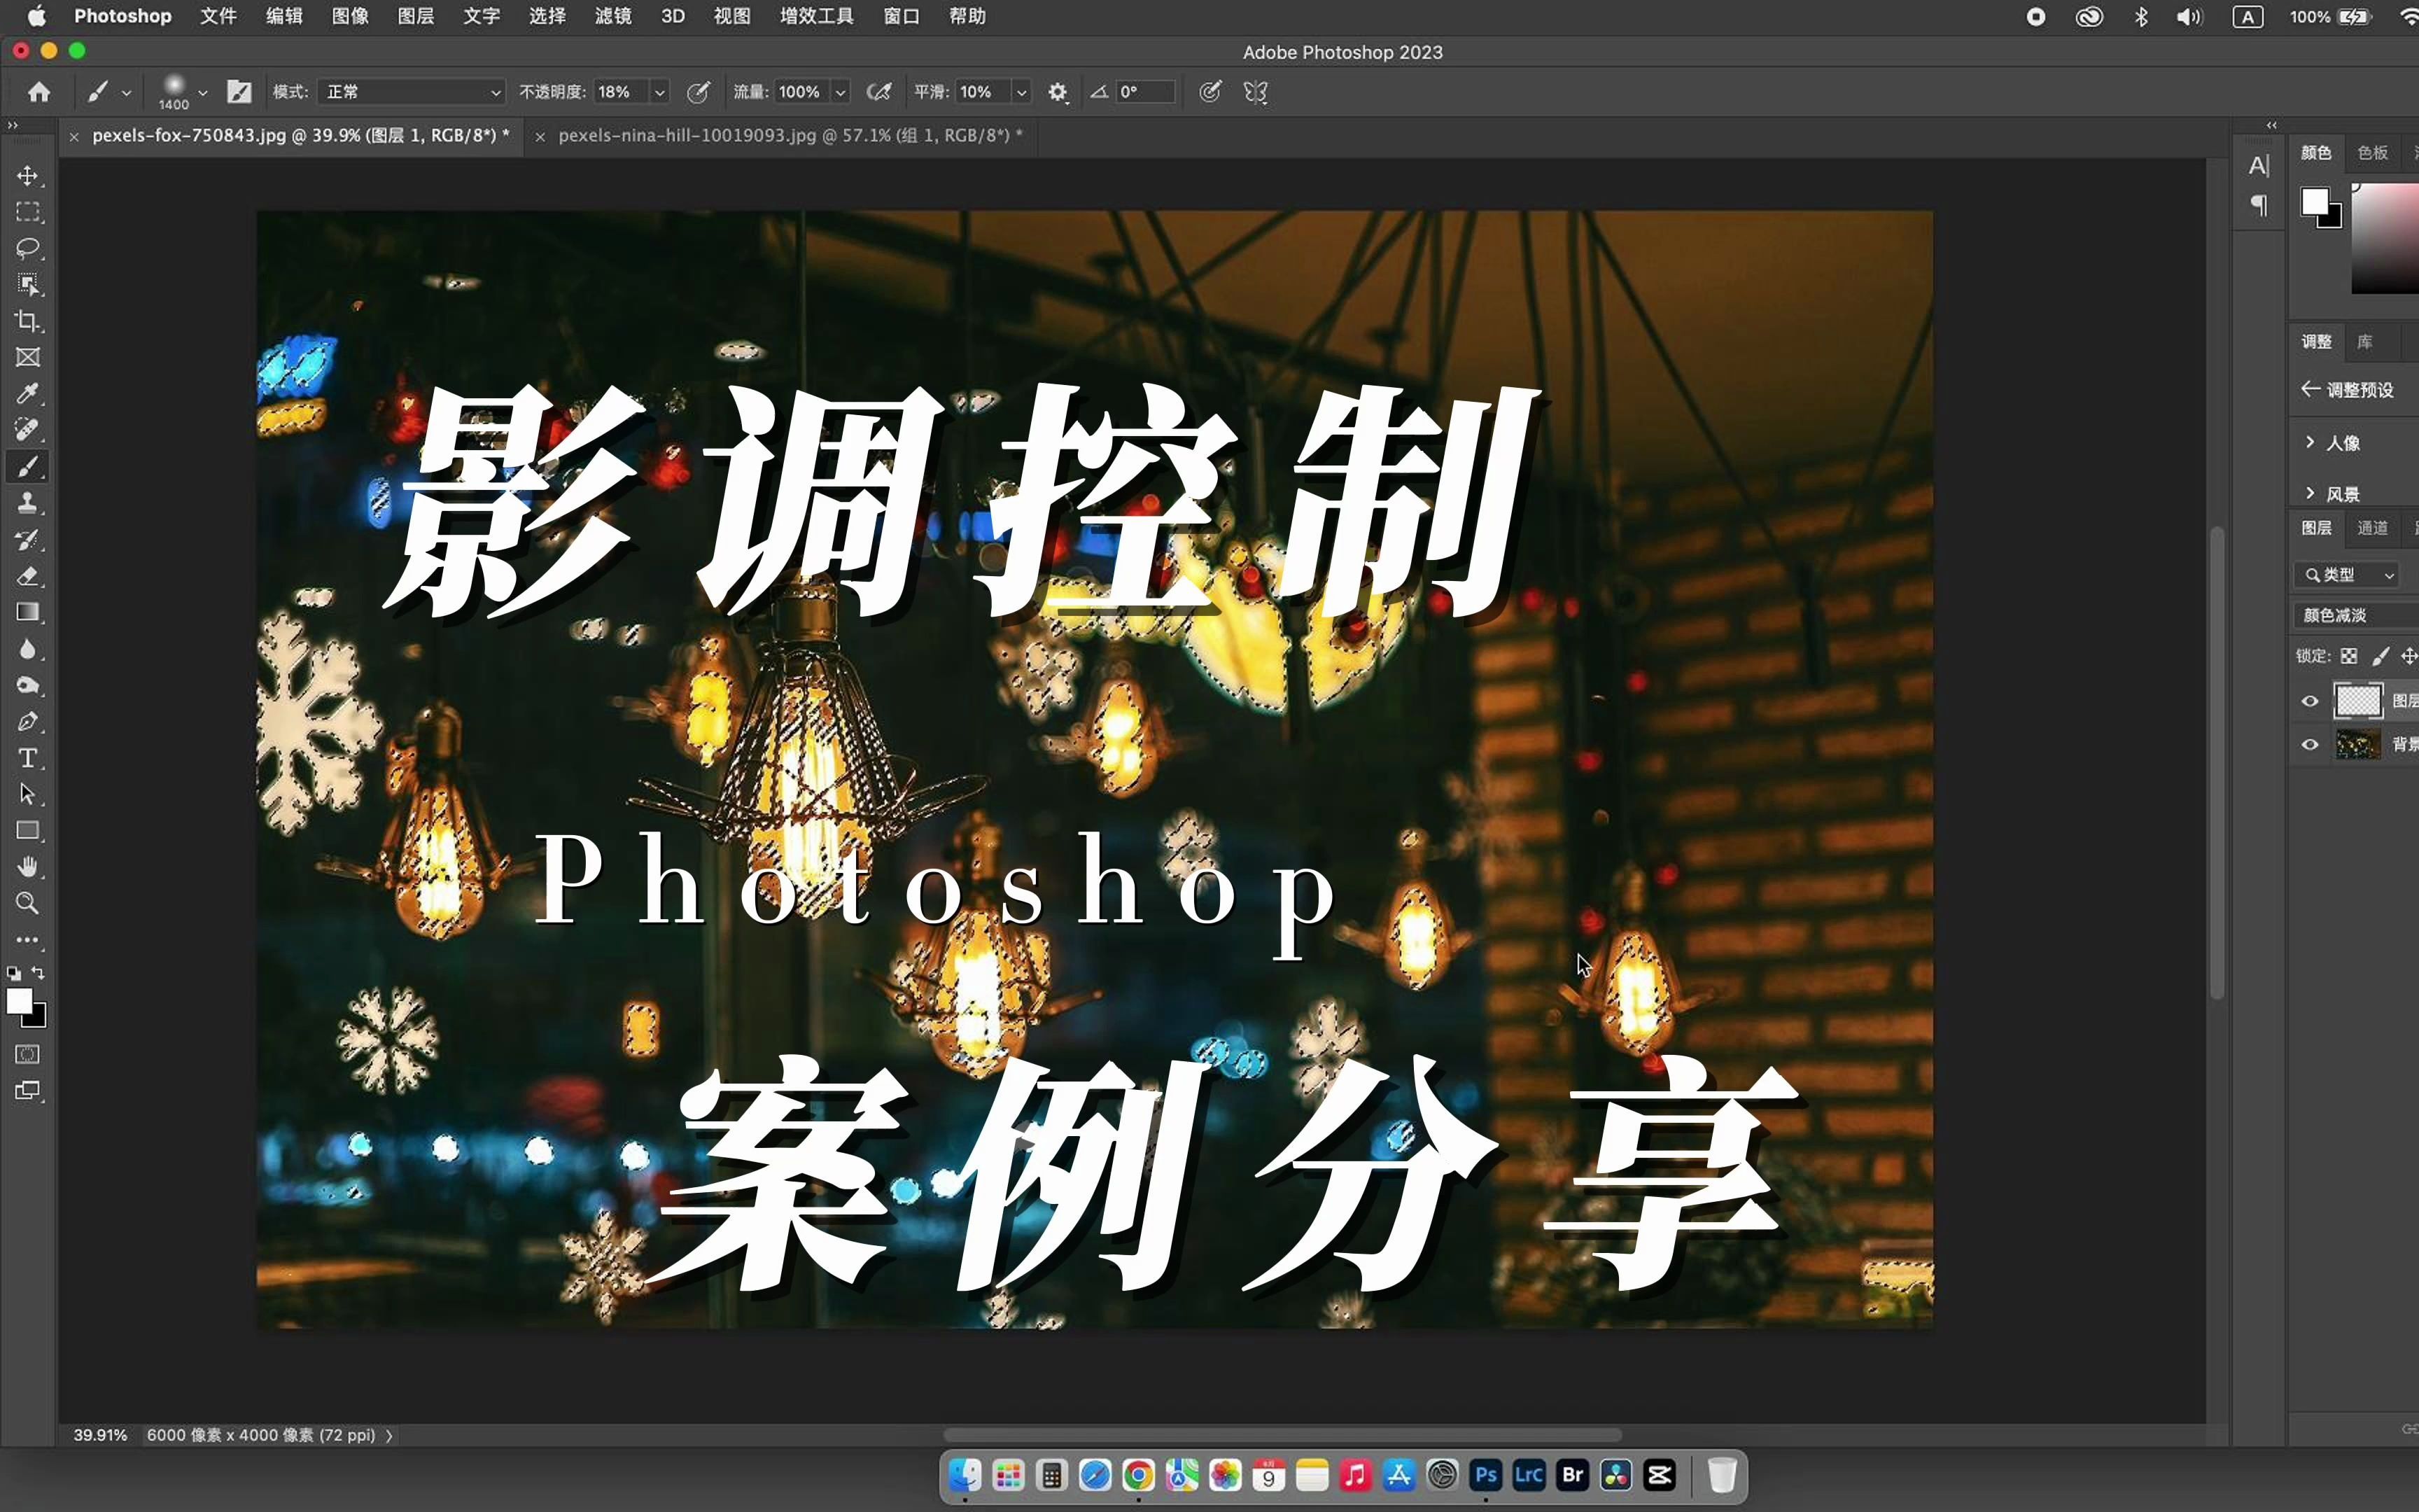The width and height of the screenshot is (2419, 1512).
Task: Switch to the 库 libraries tab
Action: point(2364,342)
